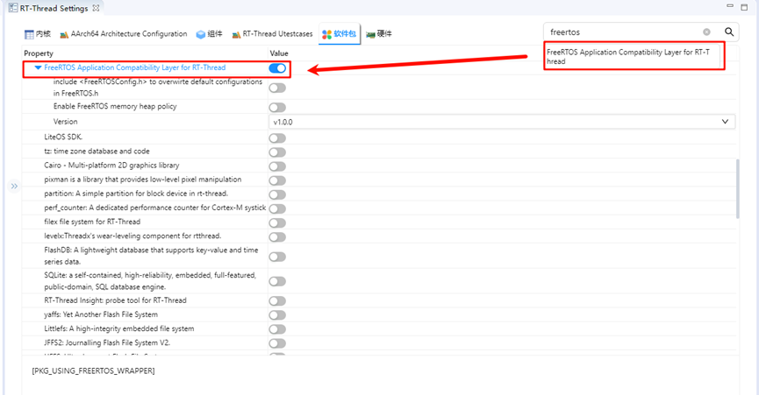Toggle yaffs flash file system
This screenshot has height=395, width=759.
click(x=277, y=315)
